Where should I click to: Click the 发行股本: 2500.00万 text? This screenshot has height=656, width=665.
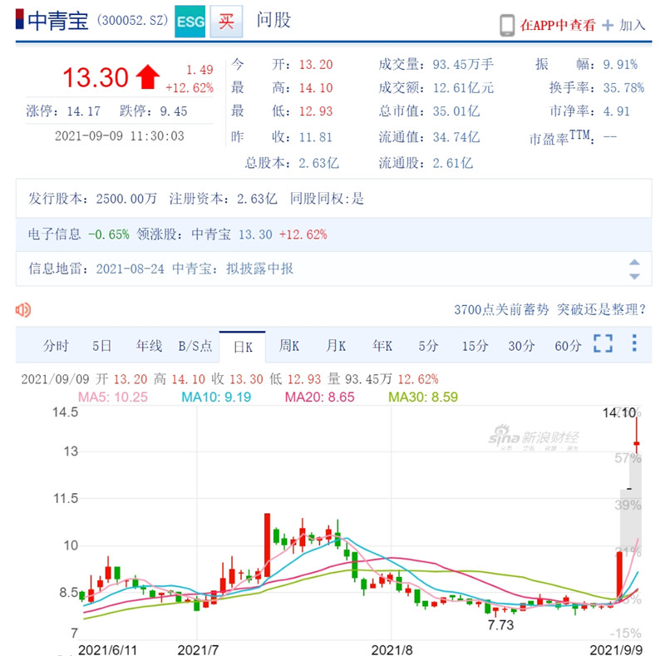pos(92,199)
